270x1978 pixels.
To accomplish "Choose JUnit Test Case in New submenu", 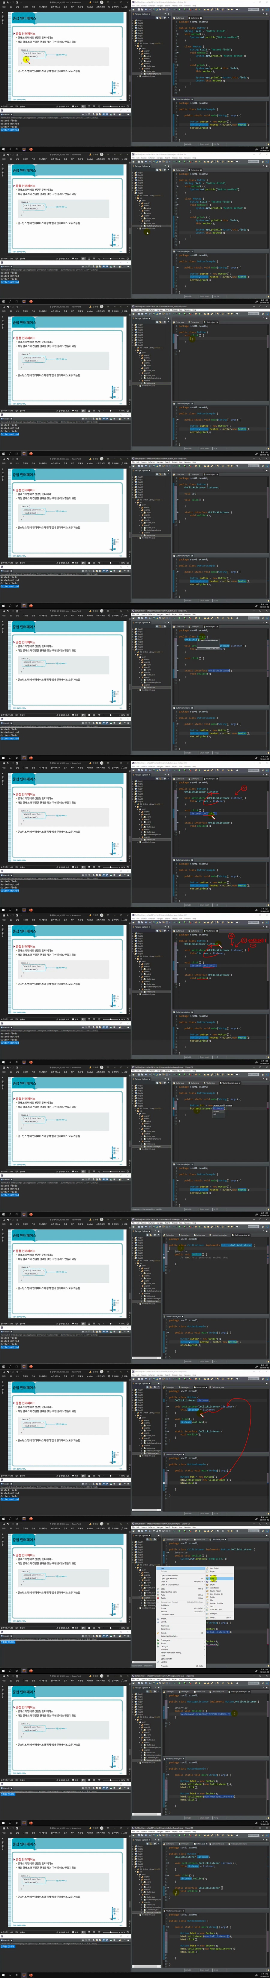I will 215,1609.
